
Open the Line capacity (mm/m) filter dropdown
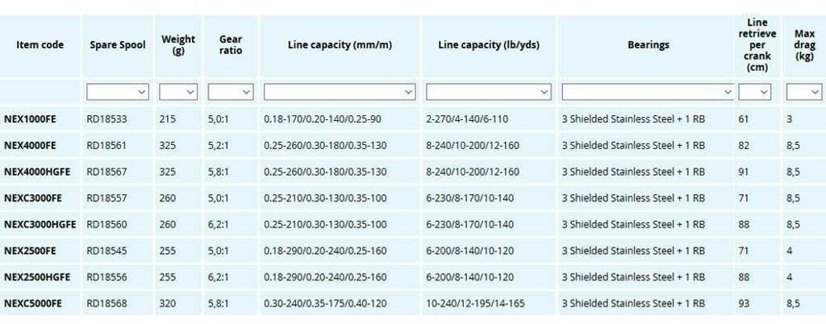340,92
